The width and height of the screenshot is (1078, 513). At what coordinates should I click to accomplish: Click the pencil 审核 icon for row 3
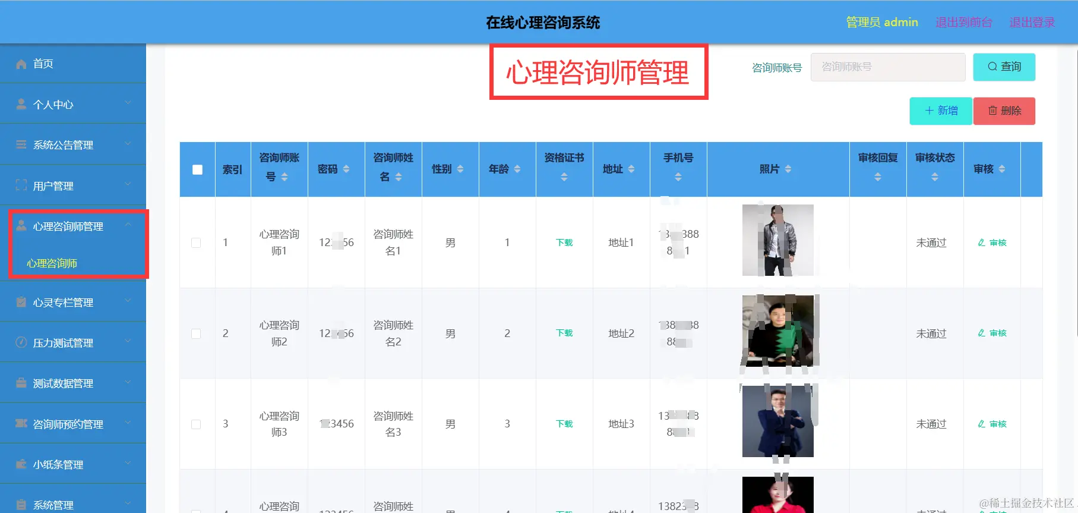click(982, 424)
